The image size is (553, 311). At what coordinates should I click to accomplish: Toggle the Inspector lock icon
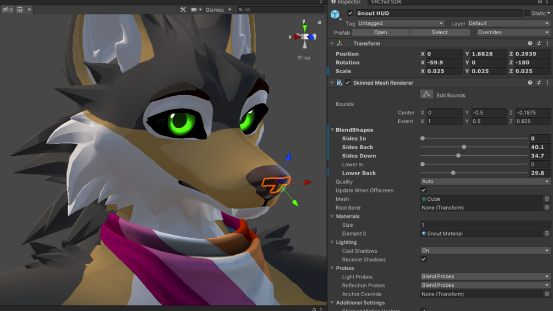(540, 2)
